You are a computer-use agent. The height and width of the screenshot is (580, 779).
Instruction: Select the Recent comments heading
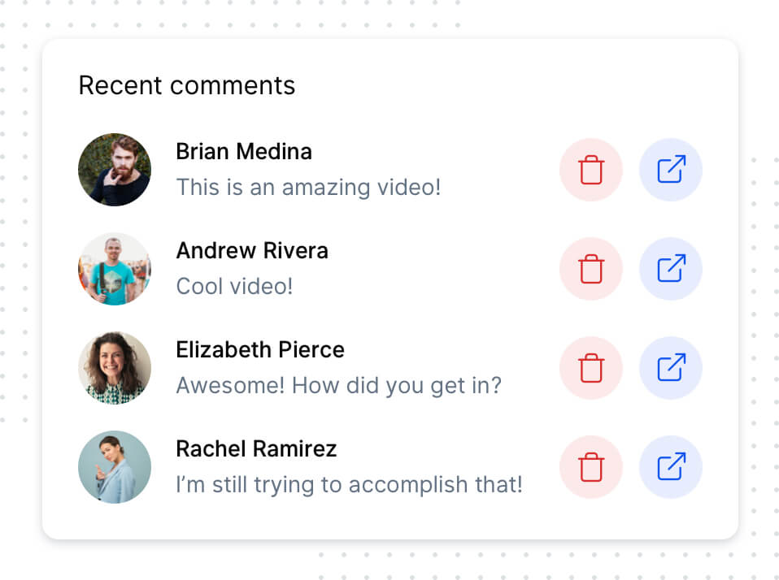coord(186,85)
